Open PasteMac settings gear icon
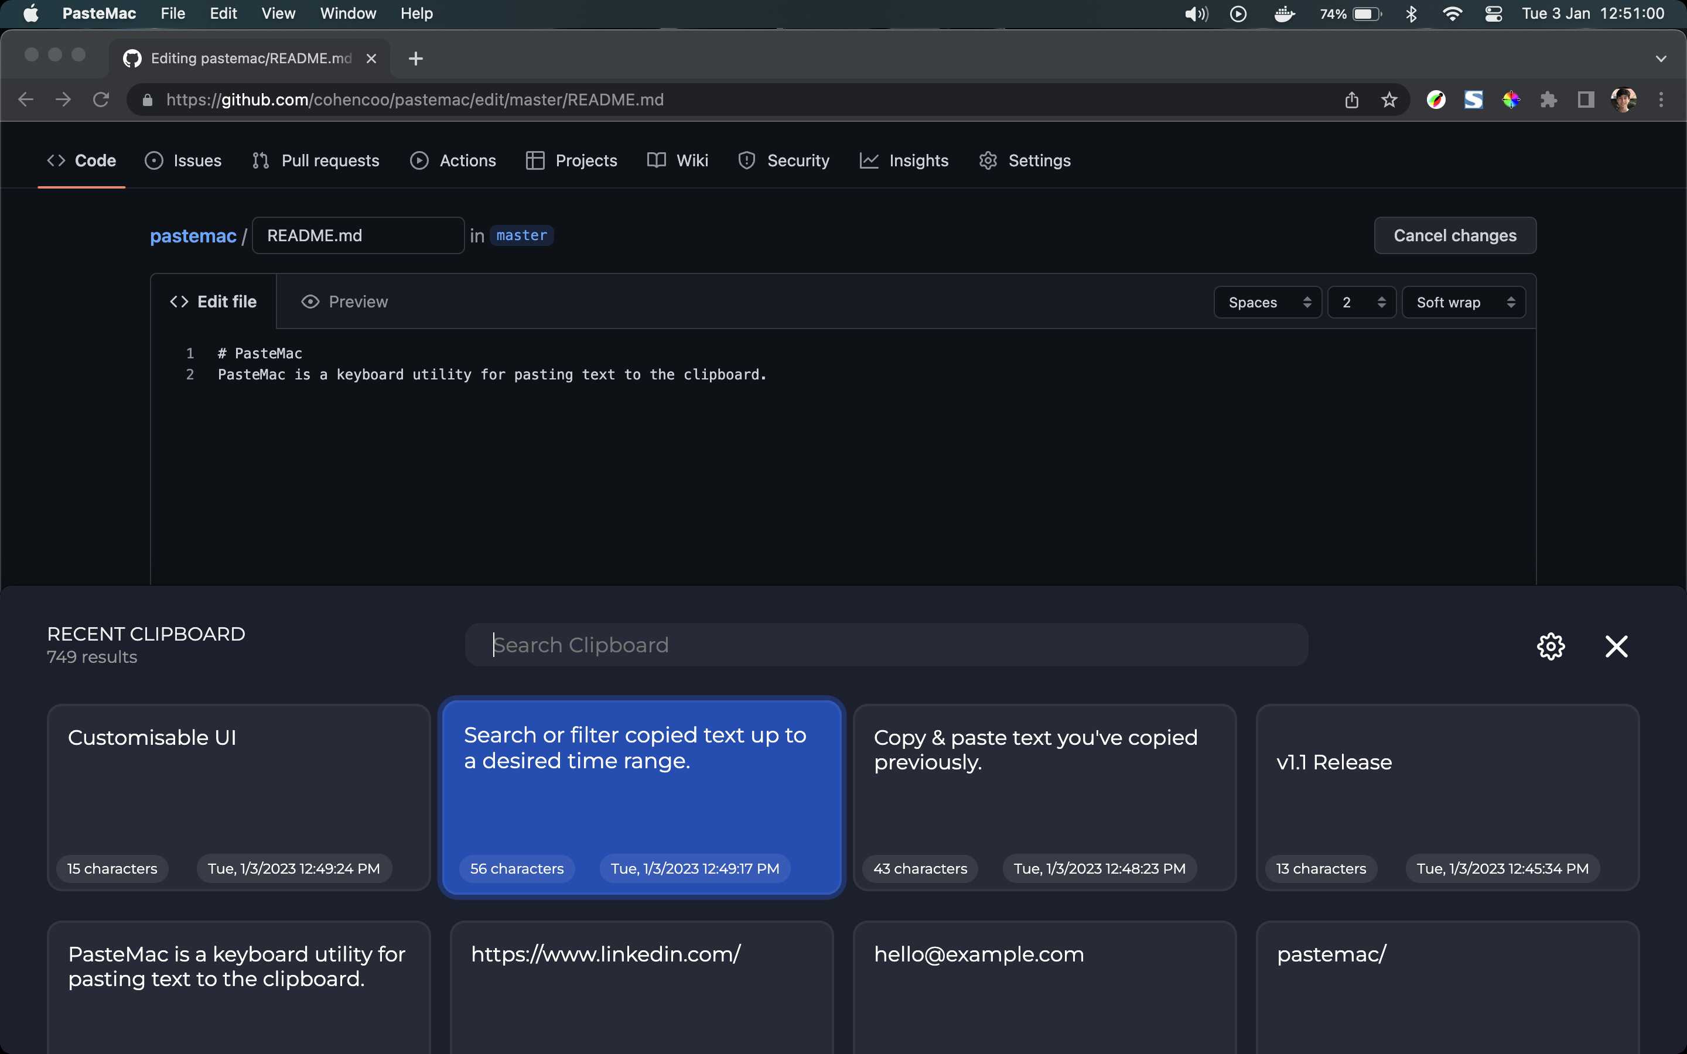 click(1551, 646)
